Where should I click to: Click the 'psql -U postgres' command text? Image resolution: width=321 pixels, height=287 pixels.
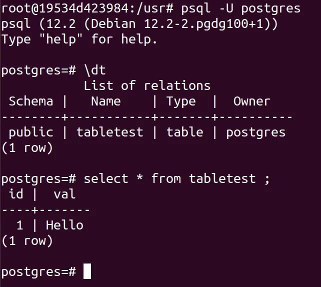click(x=241, y=9)
